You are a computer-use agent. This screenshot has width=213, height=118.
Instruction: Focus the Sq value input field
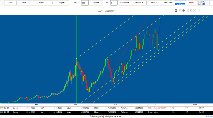click(x=114, y=3)
